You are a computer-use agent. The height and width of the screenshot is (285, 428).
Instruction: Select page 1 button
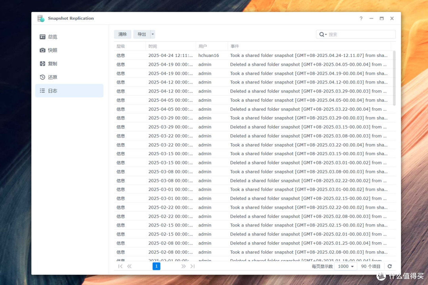click(157, 266)
